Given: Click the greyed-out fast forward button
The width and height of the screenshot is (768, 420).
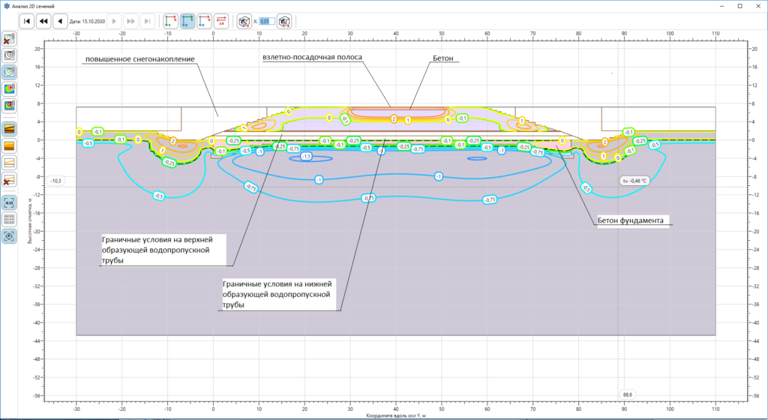Looking at the screenshot, I should click(x=130, y=21).
